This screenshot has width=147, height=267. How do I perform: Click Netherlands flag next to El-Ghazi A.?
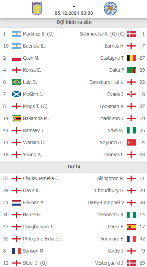coord(16,202)
